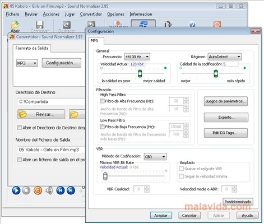Viewport: 264px width, 224px height.
Task: Click the Cancelar button
Action: [189, 216]
